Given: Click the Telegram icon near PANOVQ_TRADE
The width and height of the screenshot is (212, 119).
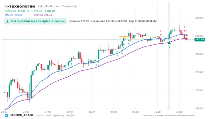Looking at the screenshot, I should point(6,115).
